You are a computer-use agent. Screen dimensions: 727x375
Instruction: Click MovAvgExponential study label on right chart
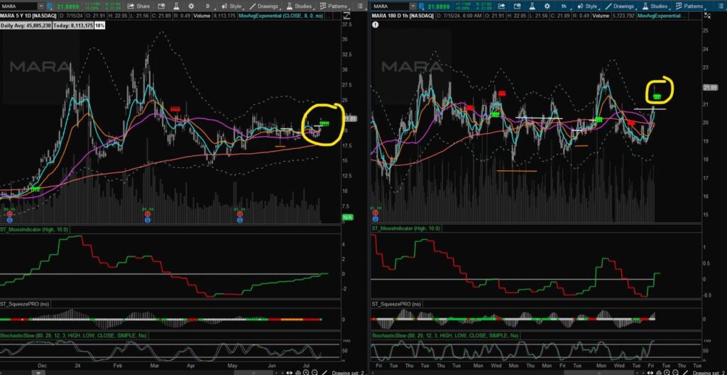660,16
